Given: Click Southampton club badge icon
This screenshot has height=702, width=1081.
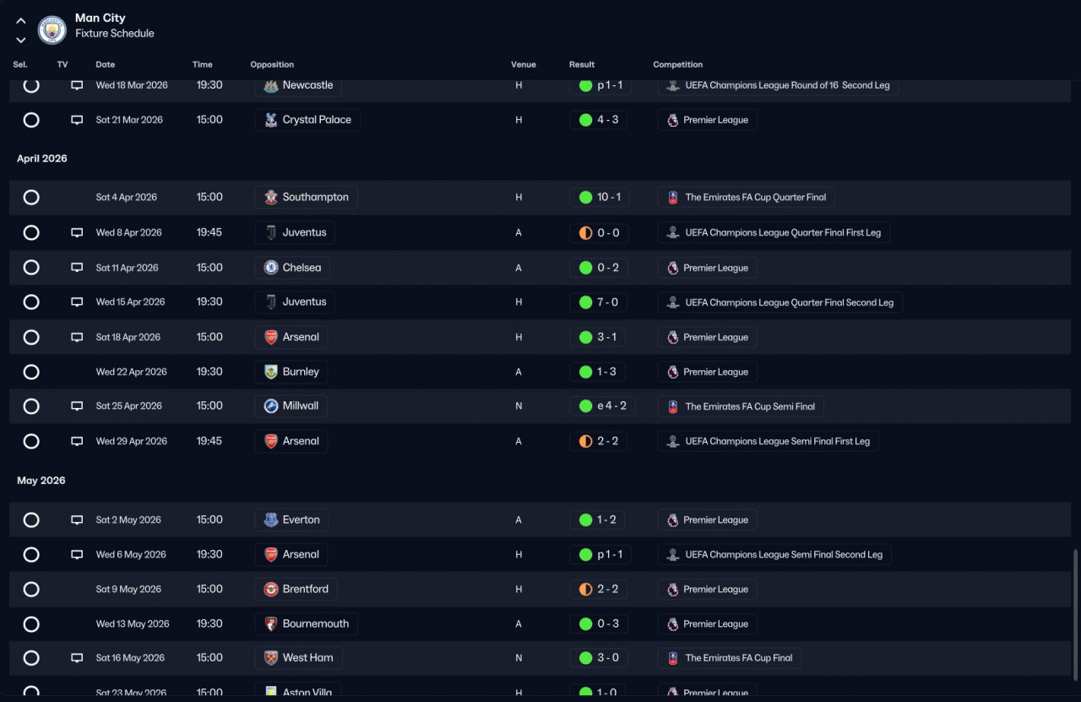Looking at the screenshot, I should pyautogui.click(x=270, y=197).
